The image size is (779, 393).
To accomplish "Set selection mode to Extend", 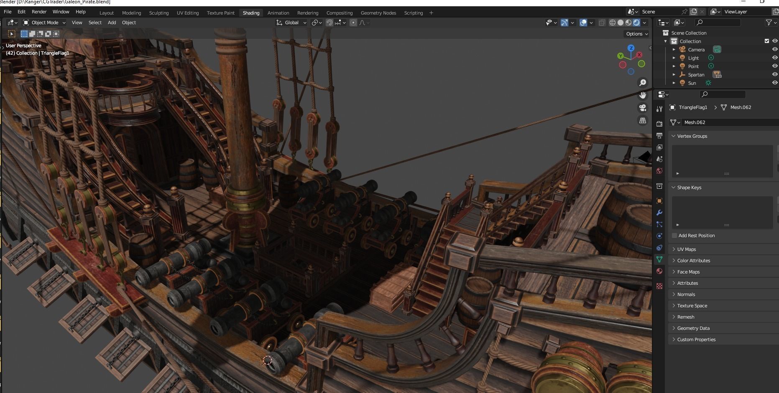I will pos(32,34).
